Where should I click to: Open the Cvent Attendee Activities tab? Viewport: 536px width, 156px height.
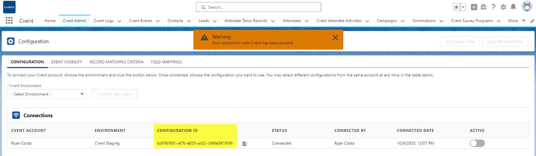tap(339, 21)
